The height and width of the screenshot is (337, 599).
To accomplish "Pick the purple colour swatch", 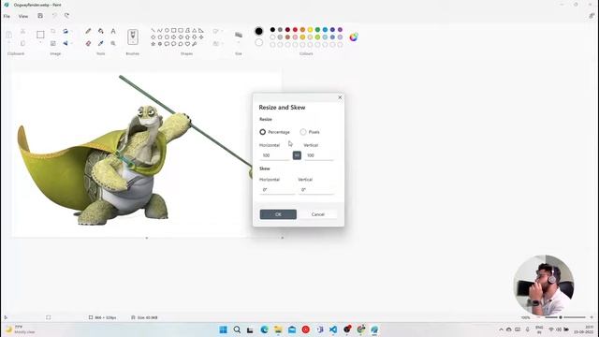I will (x=340, y=29).
